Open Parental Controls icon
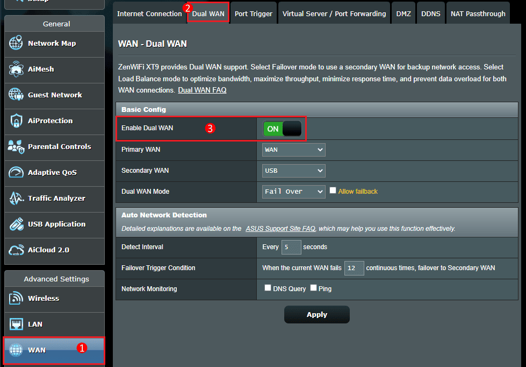This screenshot has height=367, width=526. click(x=16, y=147)
